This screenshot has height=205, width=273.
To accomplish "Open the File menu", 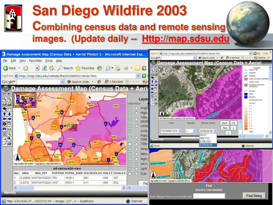I will 5,61.
